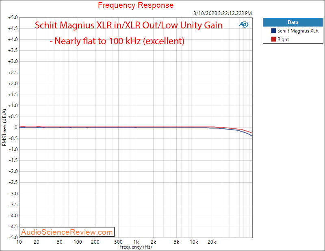The image size is (325, 251).
Task: Click the +5.0 y-axis tick label
Action: (13, 17)
